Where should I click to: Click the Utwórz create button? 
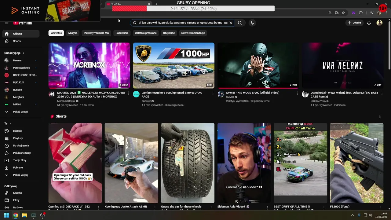pyautogui.click(x=354, y=23)
